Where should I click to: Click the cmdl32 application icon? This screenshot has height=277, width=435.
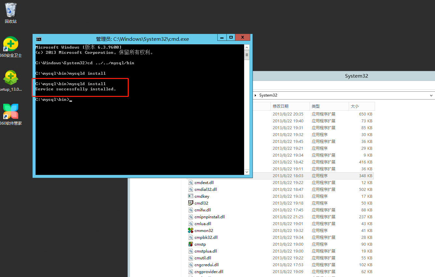click(x=191, y=203)
